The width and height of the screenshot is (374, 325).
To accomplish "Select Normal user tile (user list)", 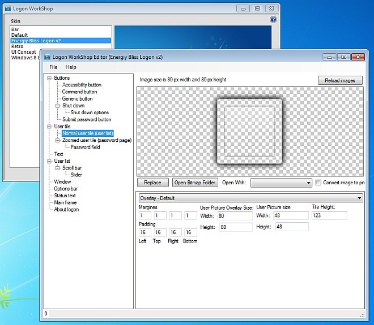I will click(87, 133).
